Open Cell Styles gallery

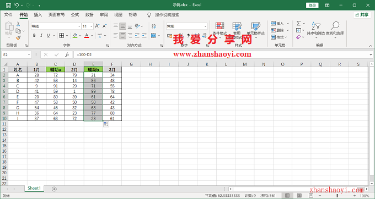pos(256,30)
